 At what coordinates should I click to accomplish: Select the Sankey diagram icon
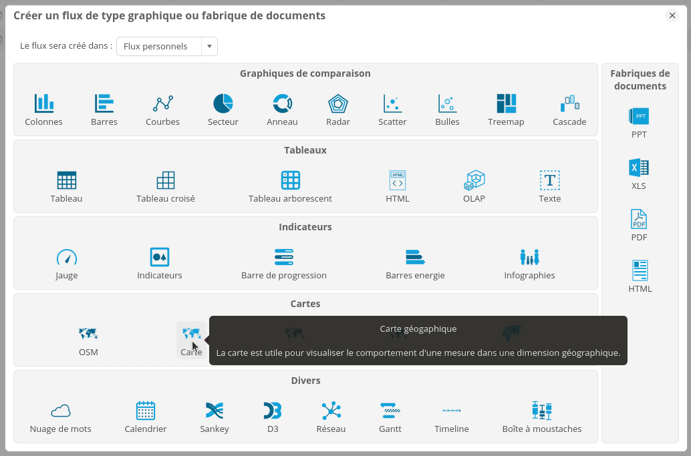pyautogui.click(x=215, y=411)
